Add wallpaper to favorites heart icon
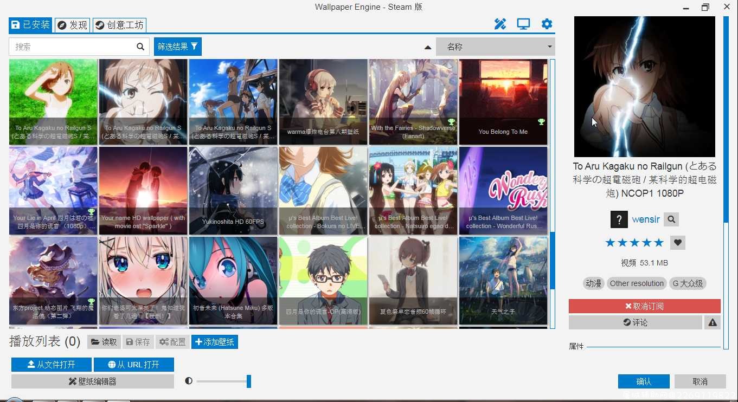Image resolution: width=738 pixels, height=402 pixels. [678, 243]
